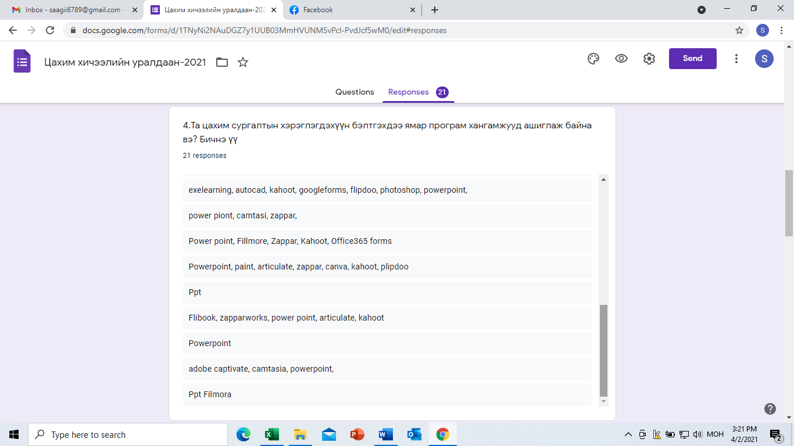Open Outlook from the taskbar
Viewport: 794px width, 446px height.
click(x=414, y=434)
